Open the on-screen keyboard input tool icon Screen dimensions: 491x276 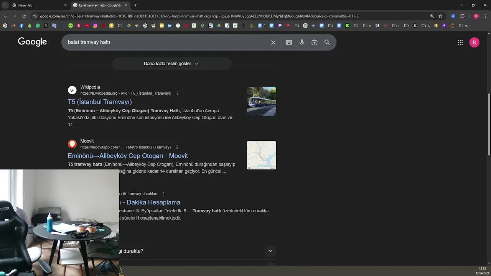(x=289, y=43)
